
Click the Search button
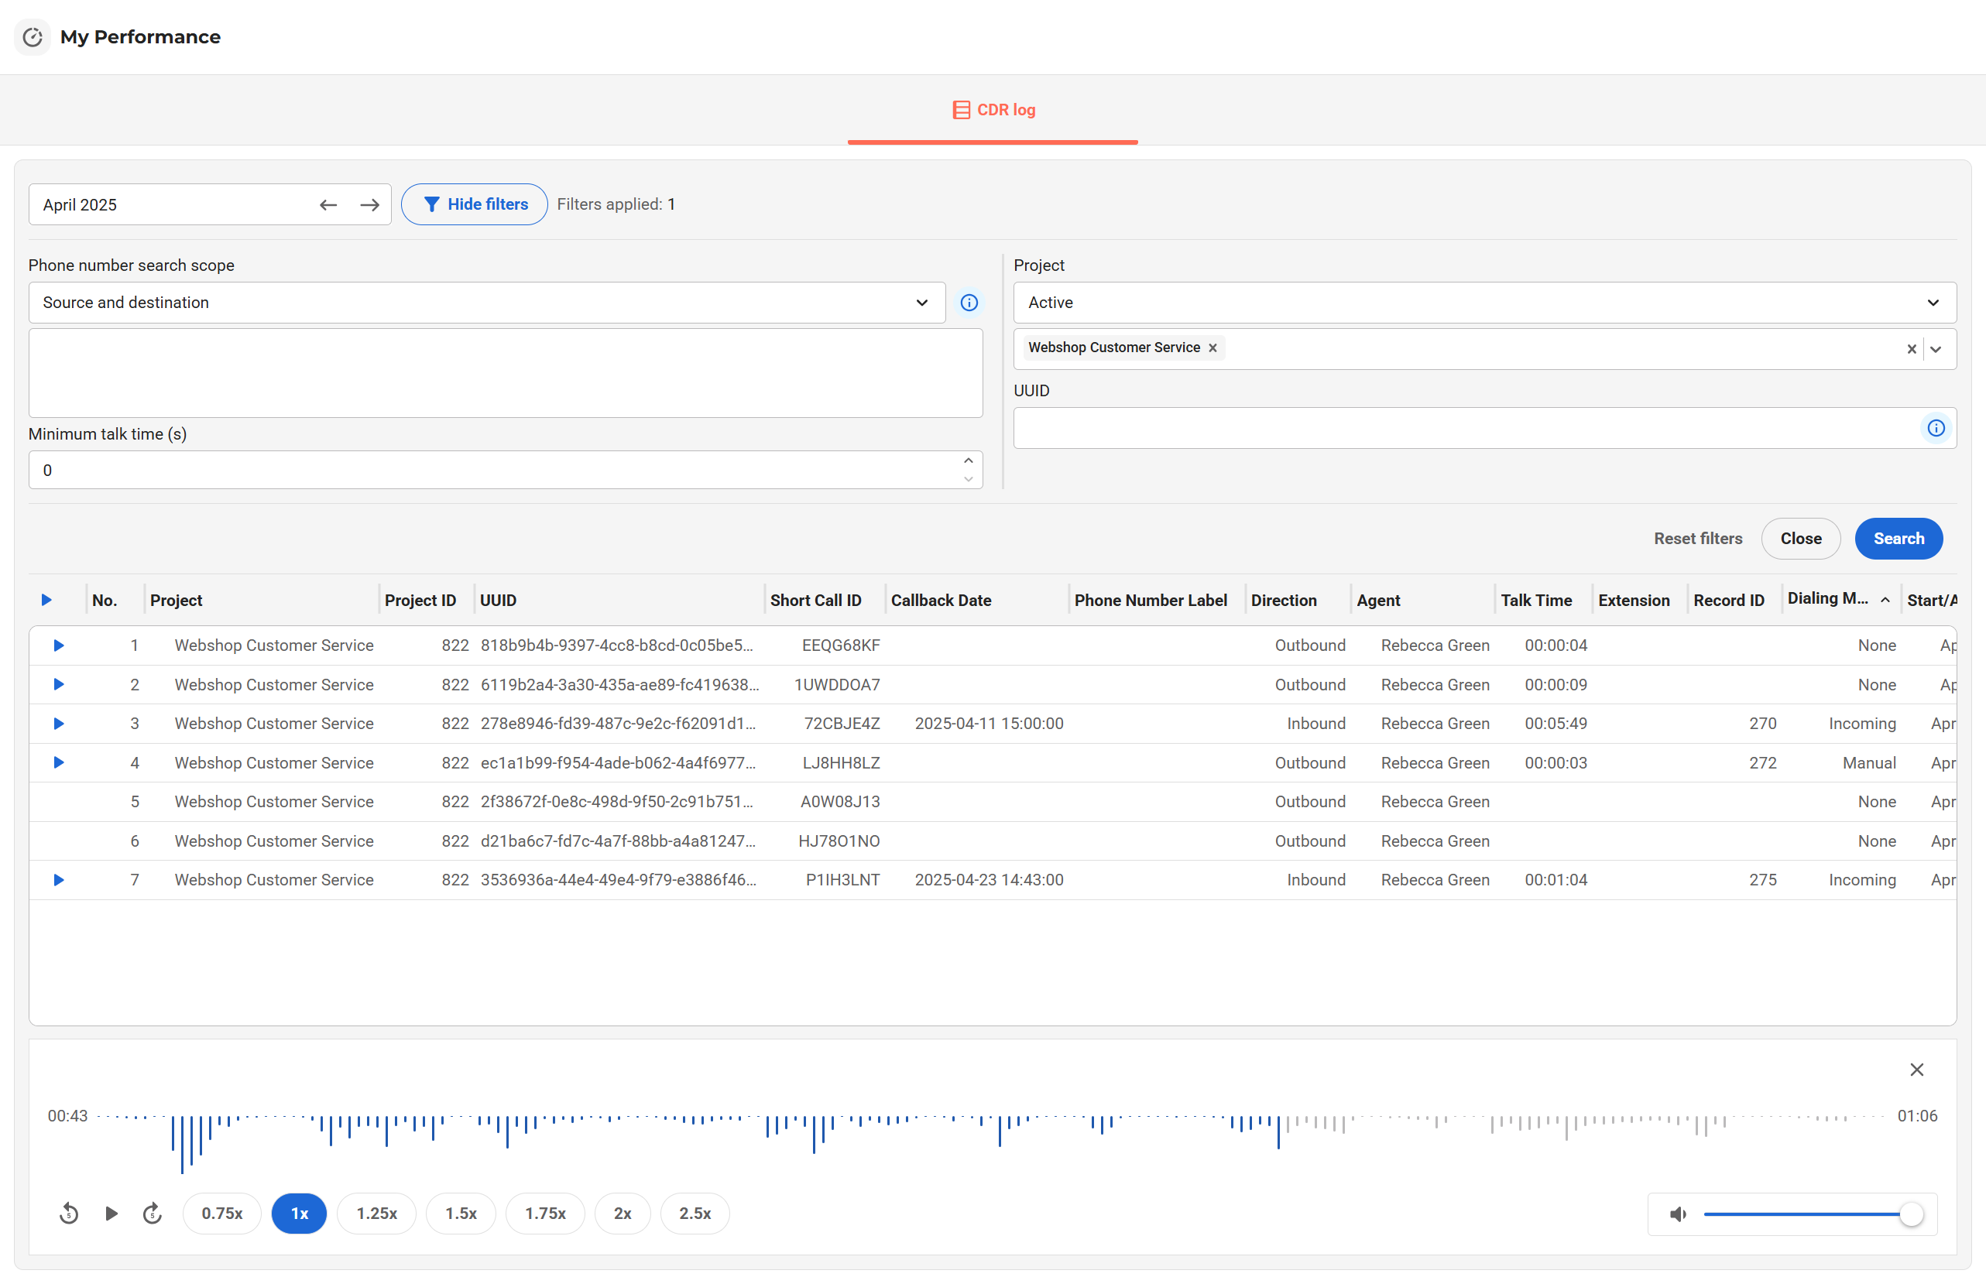point(1898,539)
